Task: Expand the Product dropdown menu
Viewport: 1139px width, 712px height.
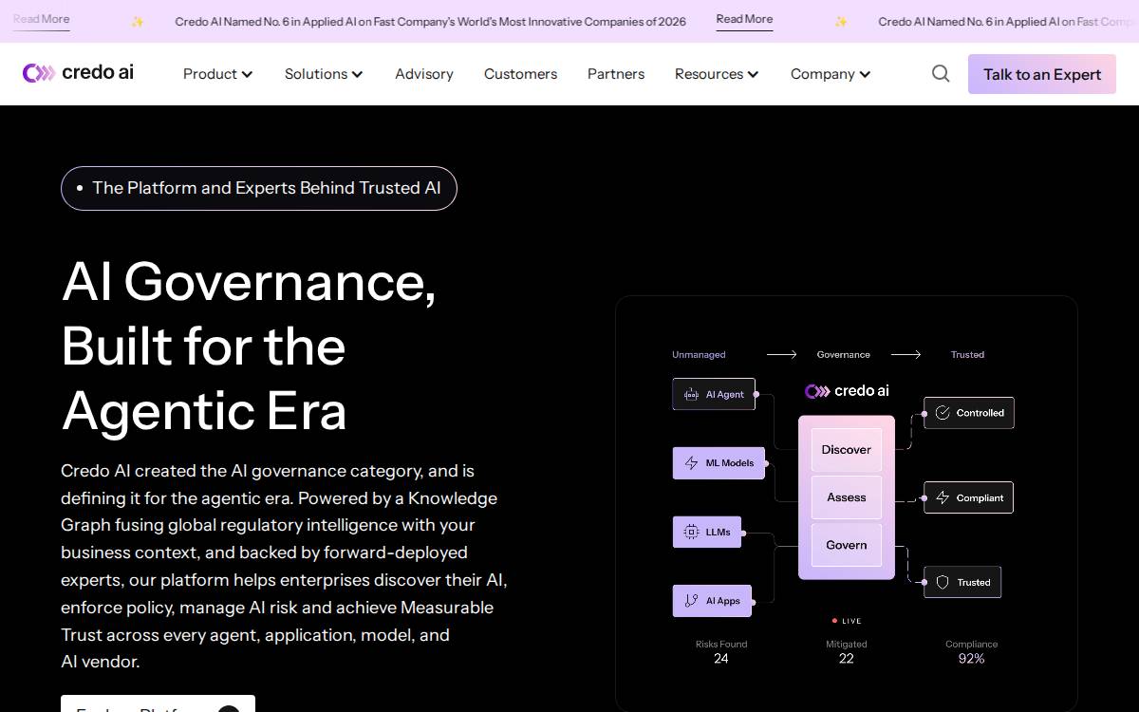Action: [x=217, y=74]
